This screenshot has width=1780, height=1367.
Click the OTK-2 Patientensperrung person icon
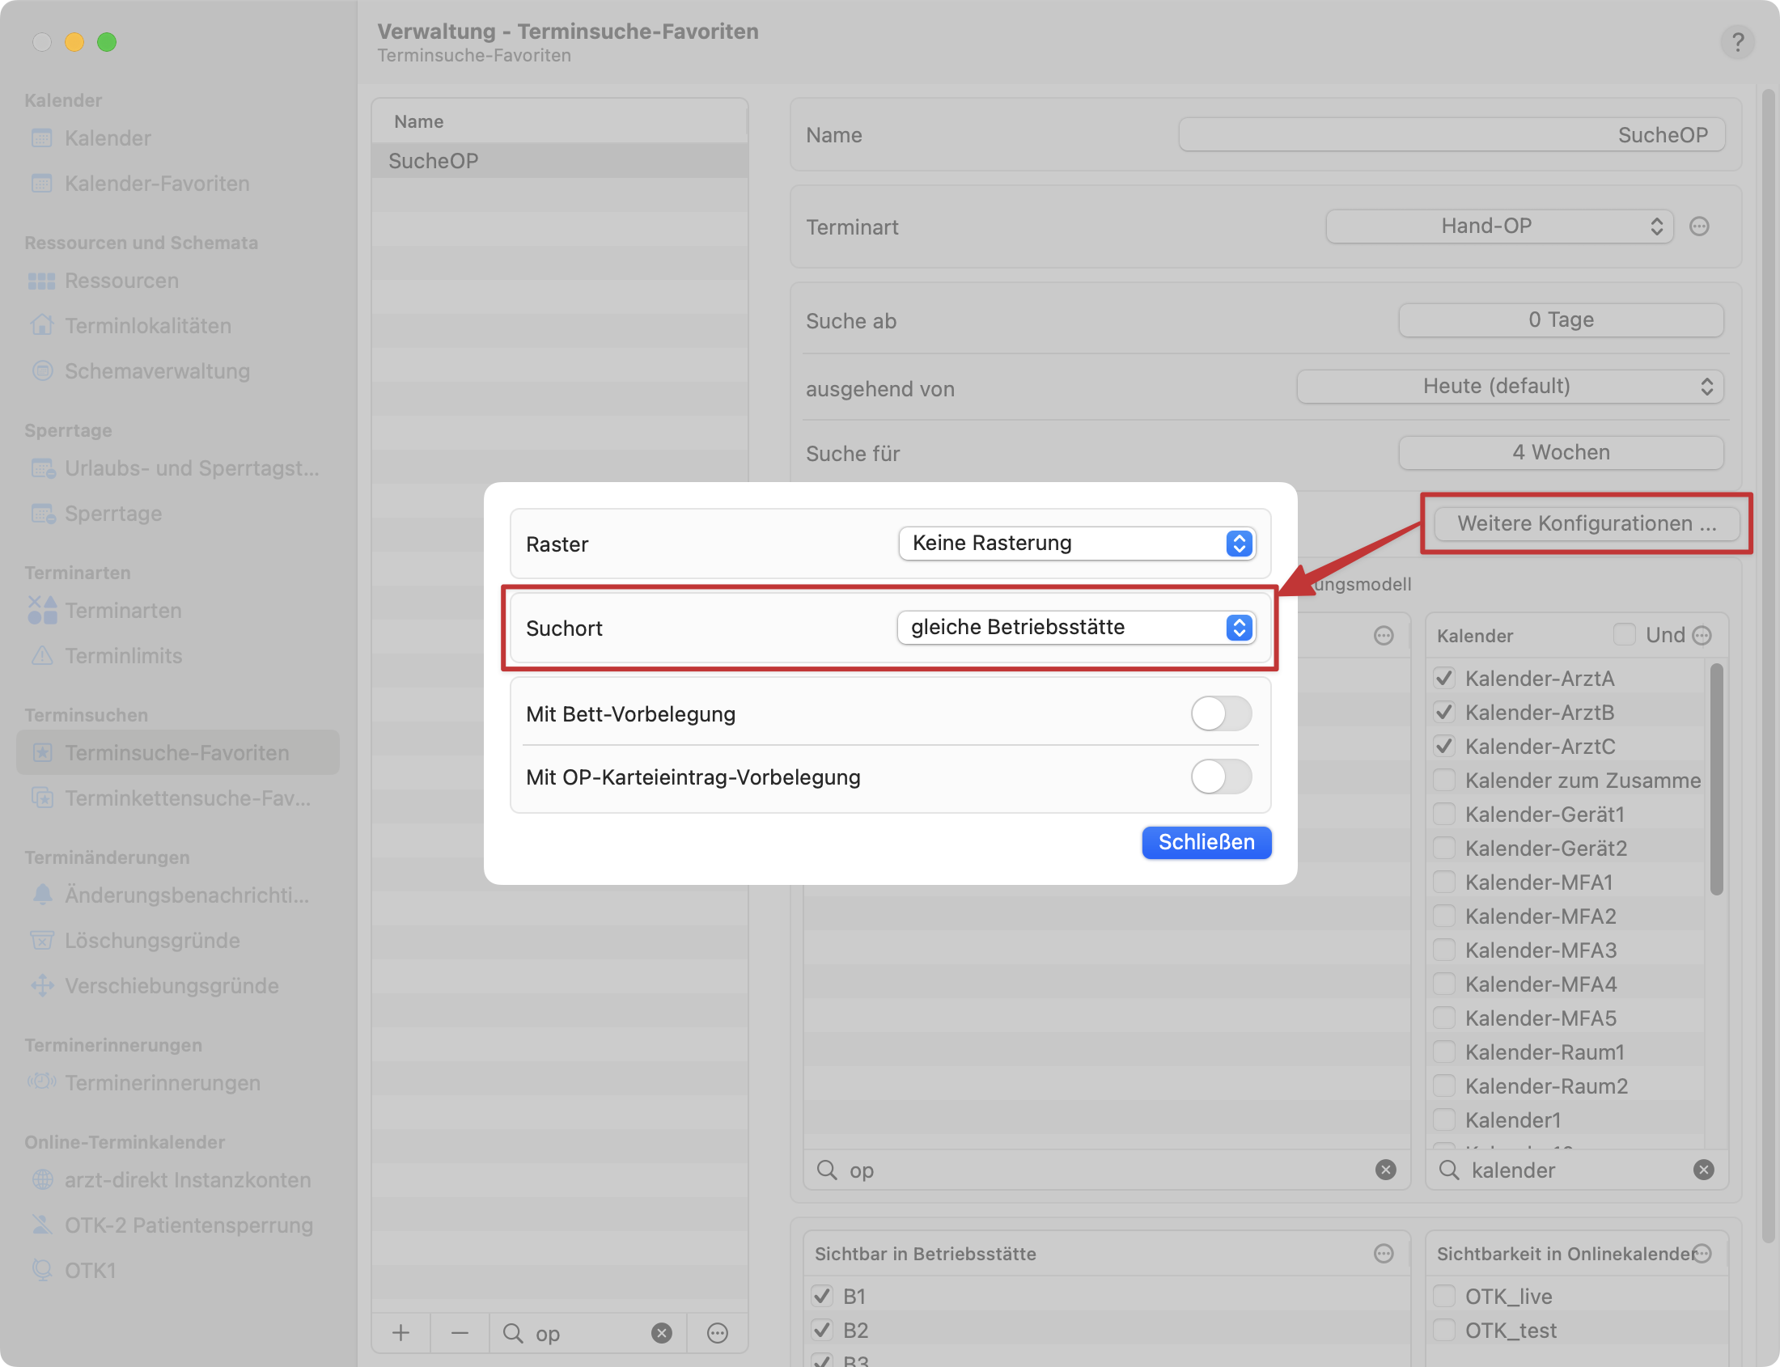tap(41, 1225)
